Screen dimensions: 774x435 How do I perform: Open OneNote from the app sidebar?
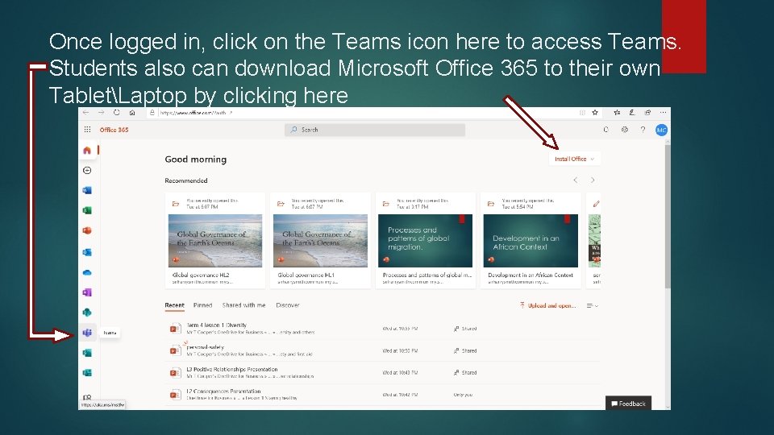pyautogui.click(x=87, y=292)
